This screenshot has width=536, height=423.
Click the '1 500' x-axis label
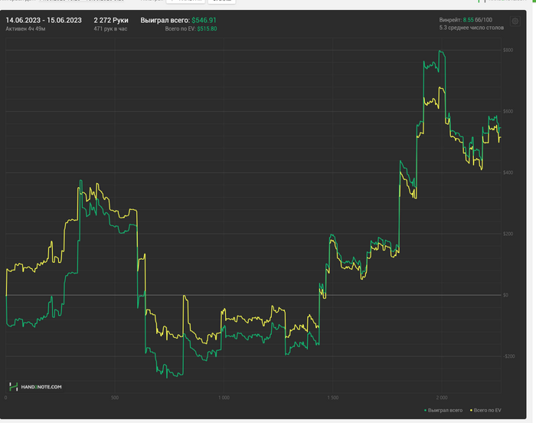point(333,398)
